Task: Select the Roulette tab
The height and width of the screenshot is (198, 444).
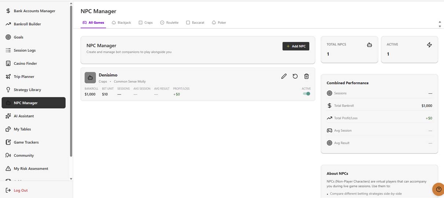Action: [169, 23]
